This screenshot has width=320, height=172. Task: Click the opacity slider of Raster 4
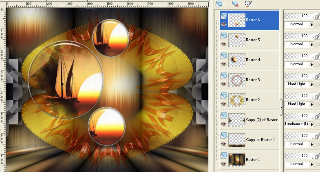pos(299,56)
